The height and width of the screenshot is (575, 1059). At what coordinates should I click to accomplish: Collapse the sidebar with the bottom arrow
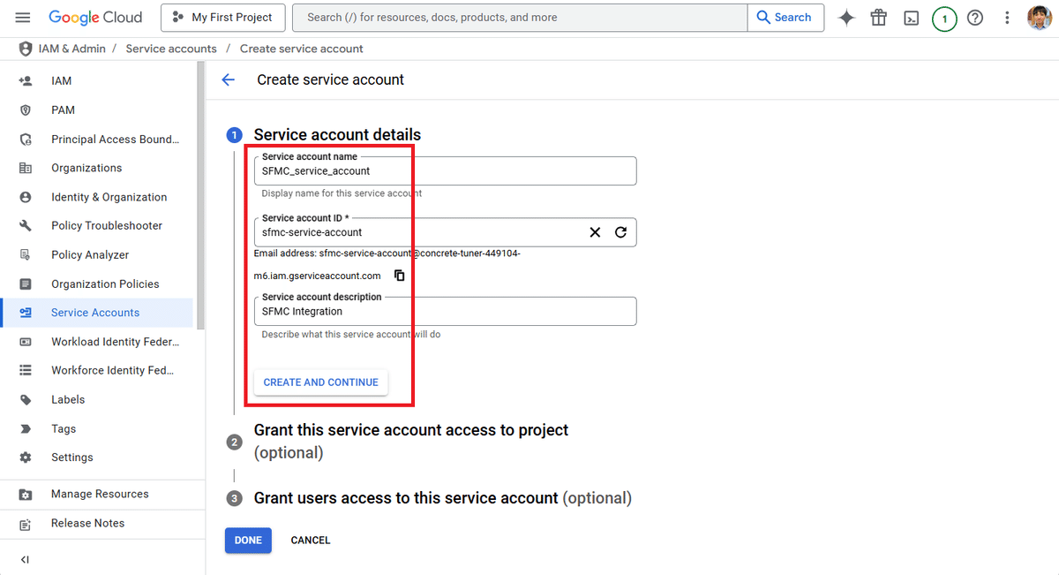point(25,559)
